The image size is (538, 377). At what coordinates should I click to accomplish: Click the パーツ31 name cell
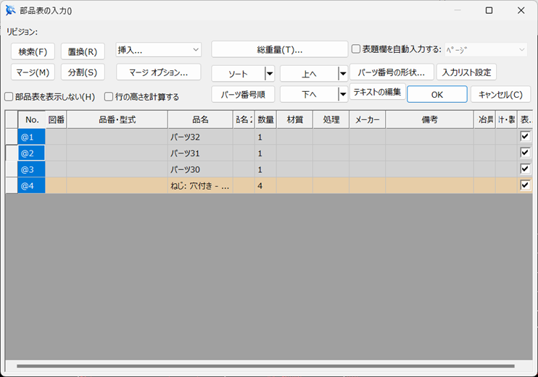click(x=200, y=153)
